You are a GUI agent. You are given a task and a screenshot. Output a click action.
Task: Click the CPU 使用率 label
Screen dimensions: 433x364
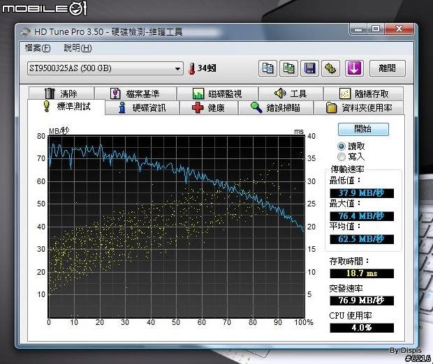tap(351, 316)
